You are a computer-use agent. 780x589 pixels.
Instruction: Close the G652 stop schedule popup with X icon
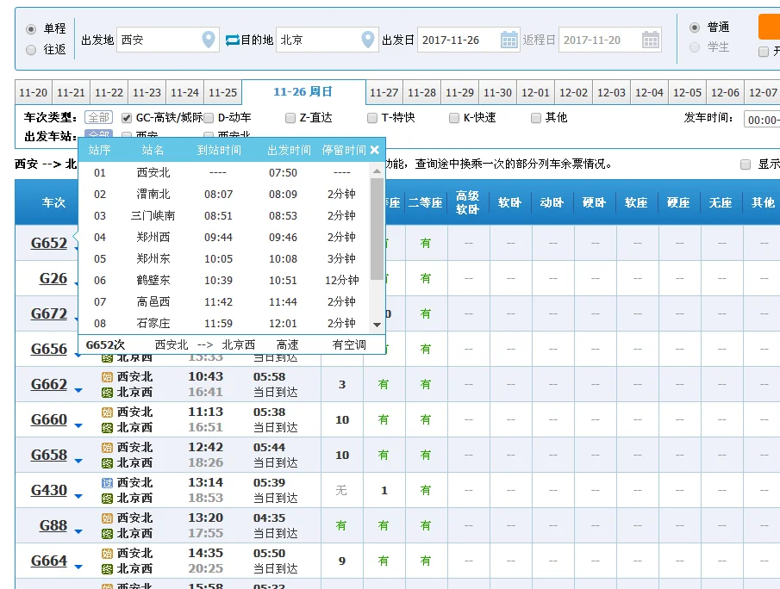tap(374, 148)
